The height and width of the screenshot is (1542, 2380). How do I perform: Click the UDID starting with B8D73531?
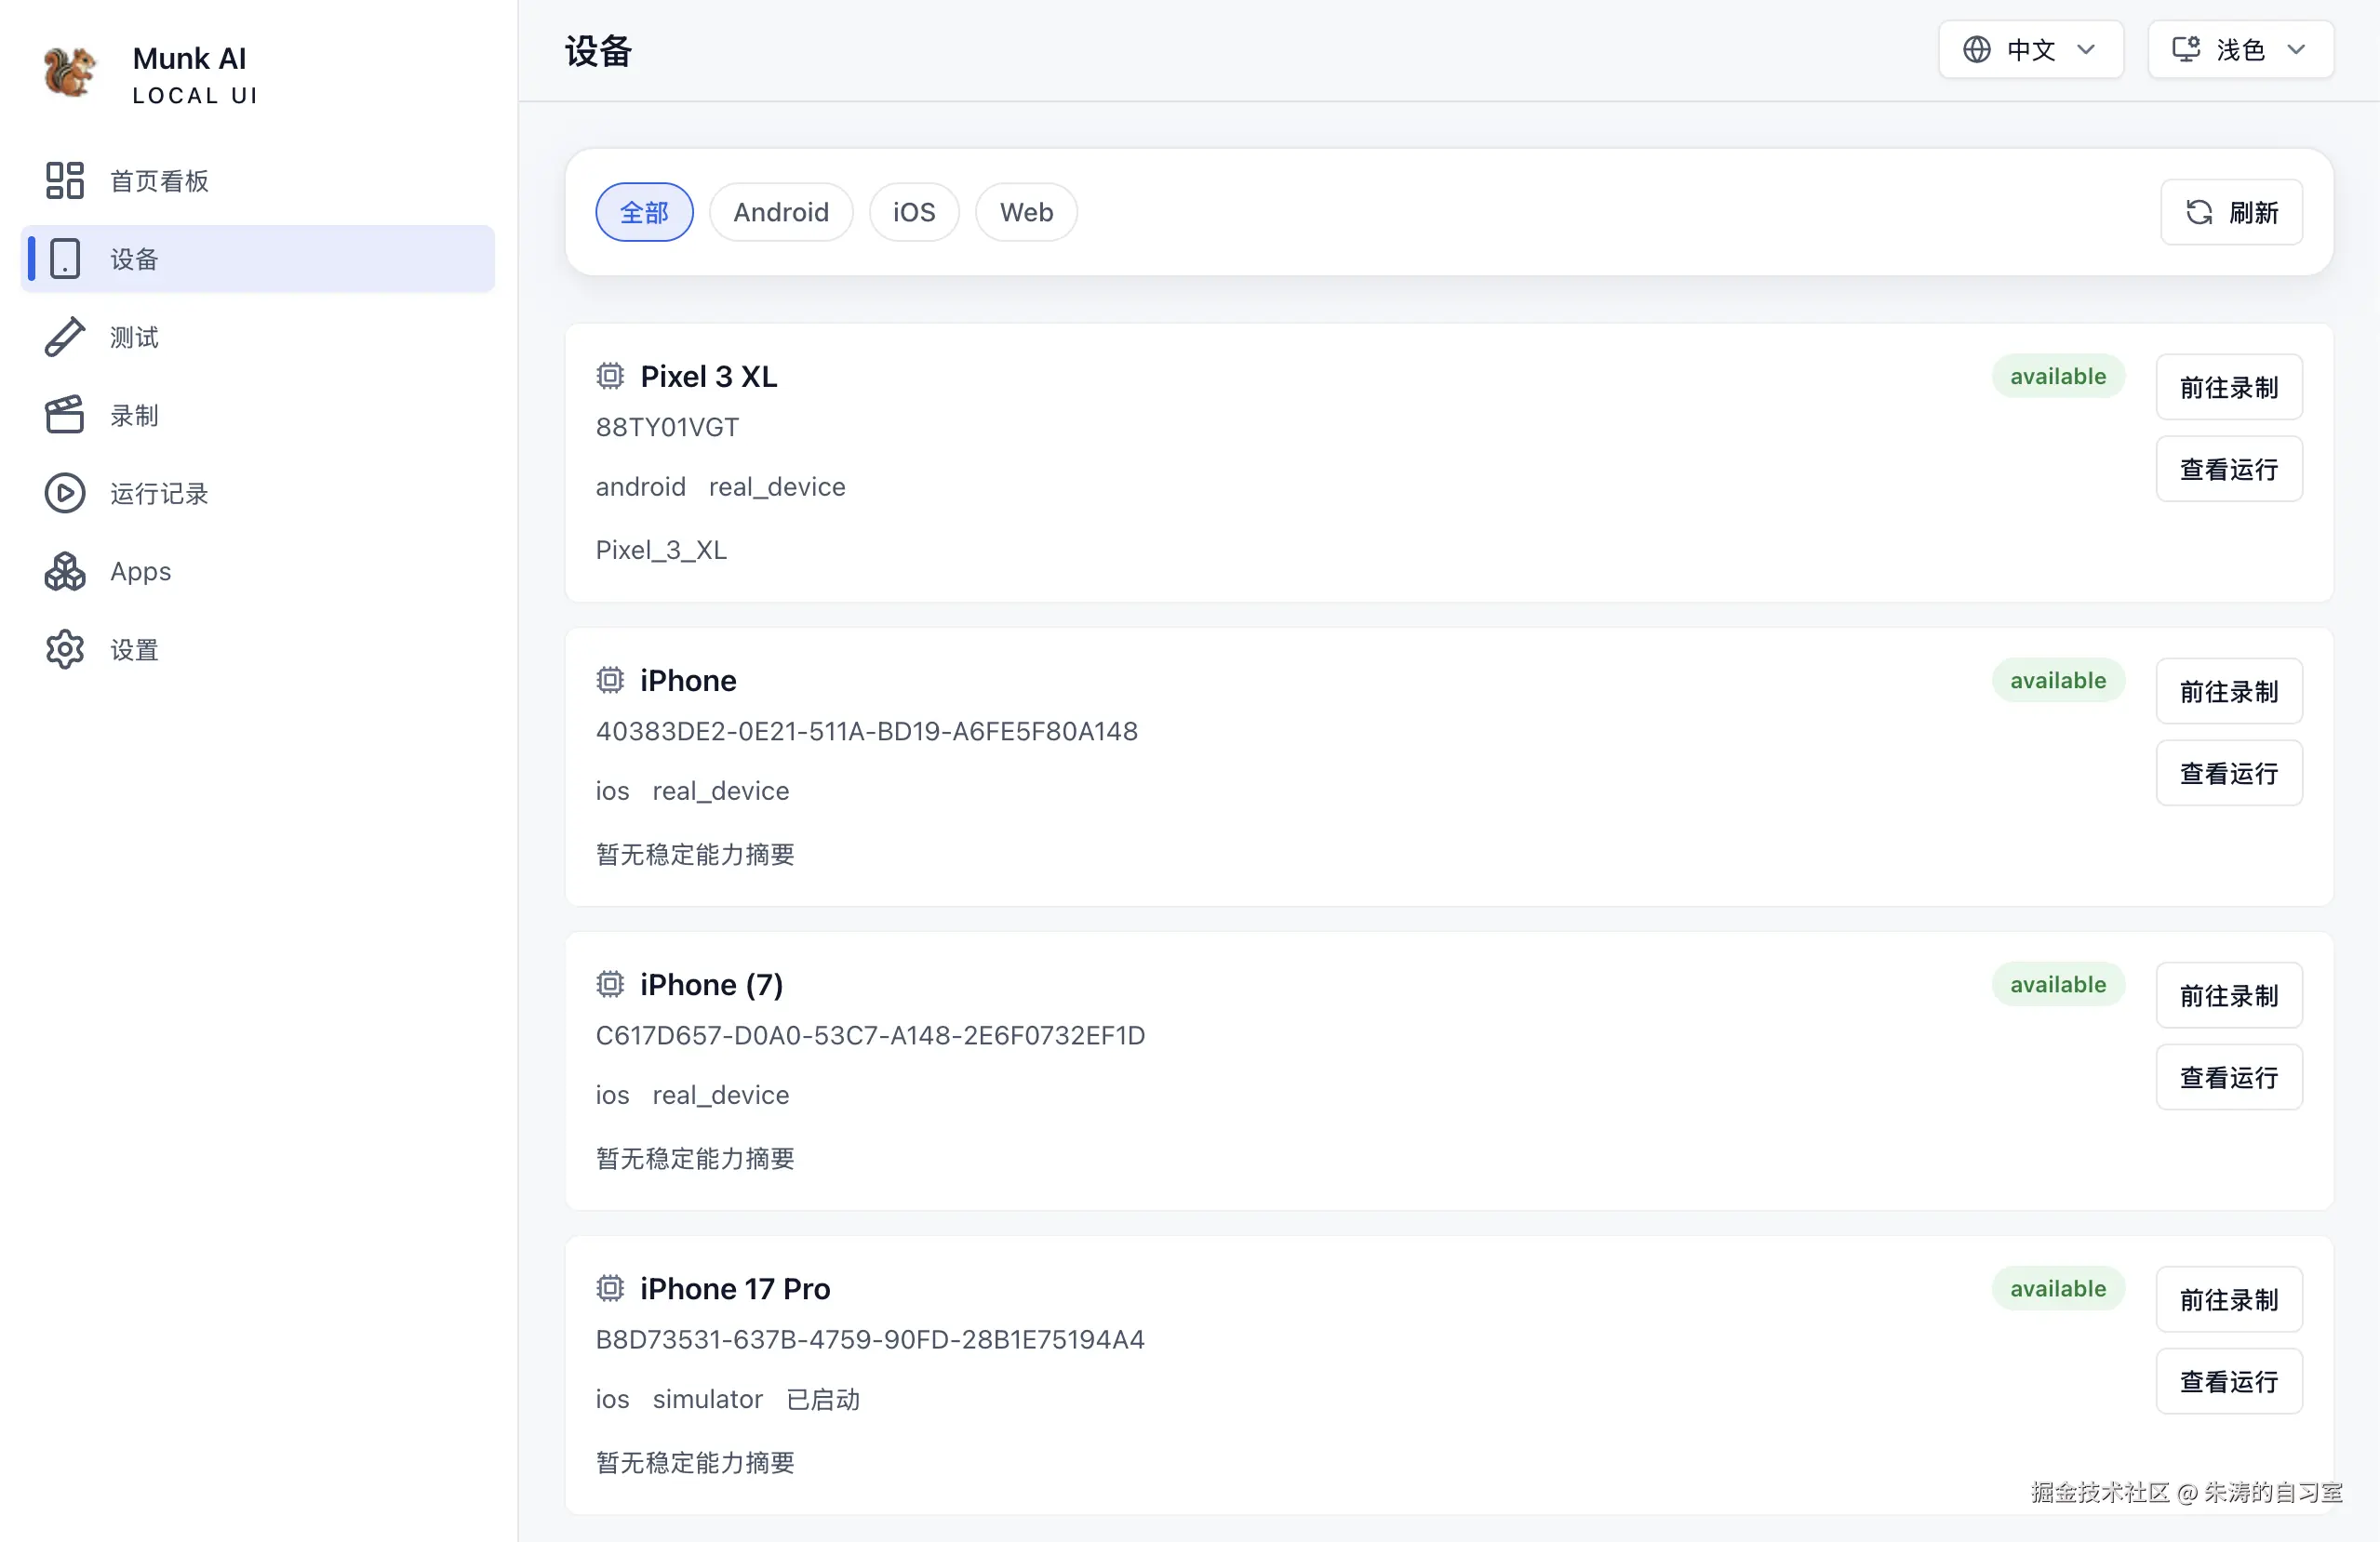870,1339
